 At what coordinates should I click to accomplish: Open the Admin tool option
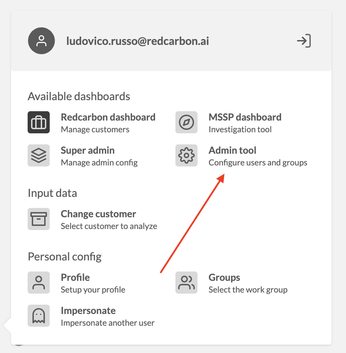point(241,155)
